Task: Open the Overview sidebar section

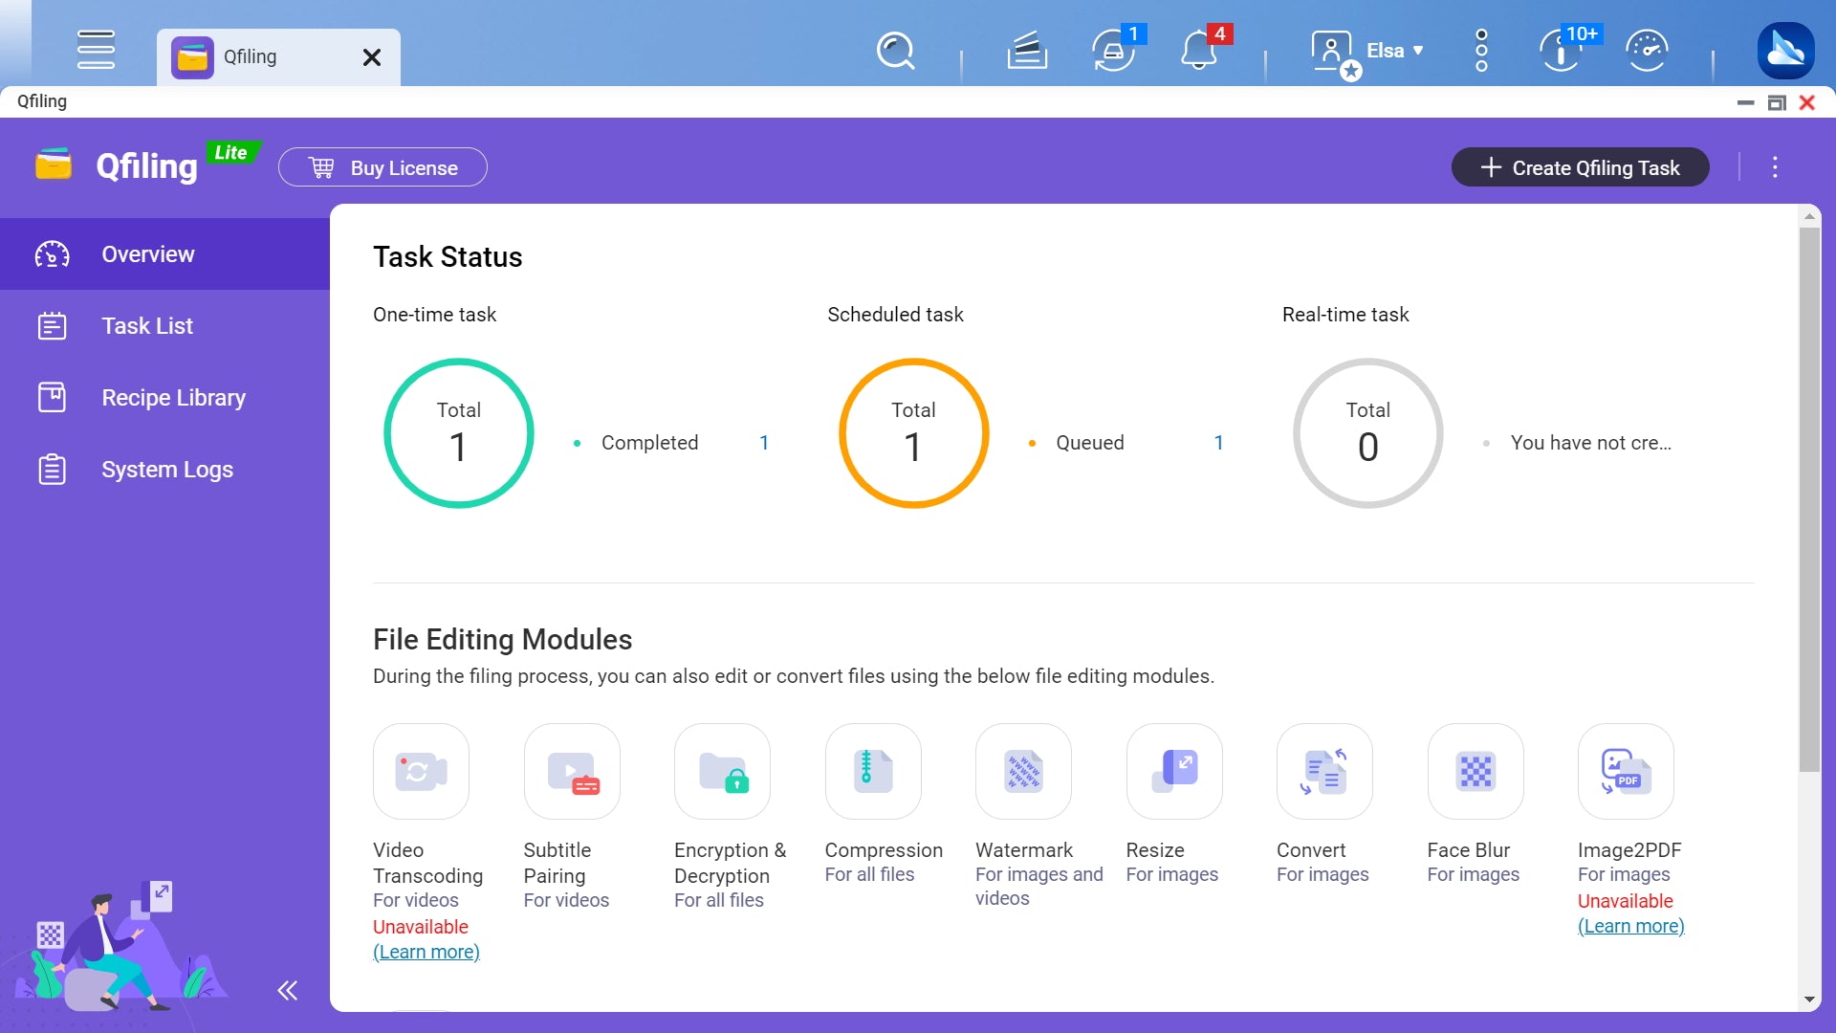Action: tap(147, 253)
